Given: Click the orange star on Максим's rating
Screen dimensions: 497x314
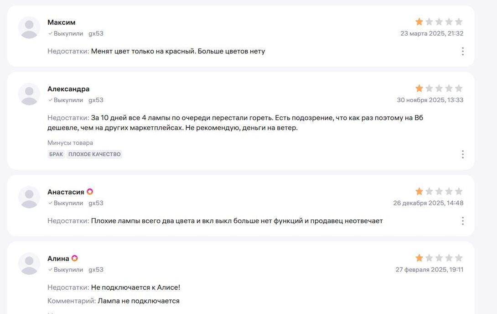Looking at the screenshot, I should click(x=419, y=22).
